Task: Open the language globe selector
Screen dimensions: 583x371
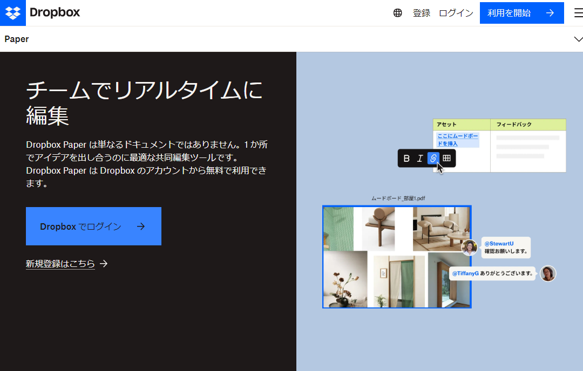Action: pyautogui.click(x=397, y=13)
